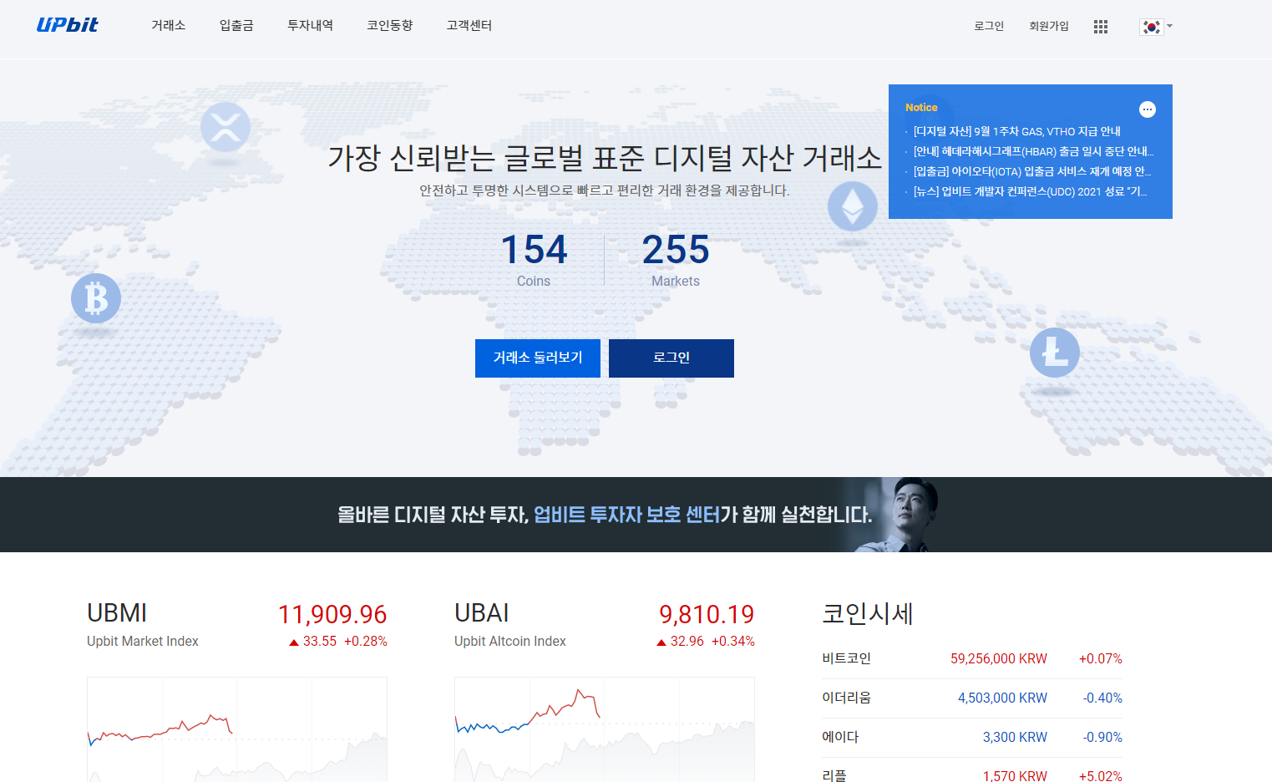Open notice about 헤데라해시그래프(HBAR) 출금
Screen dimensions: 1272x782
click(1033, 151)
